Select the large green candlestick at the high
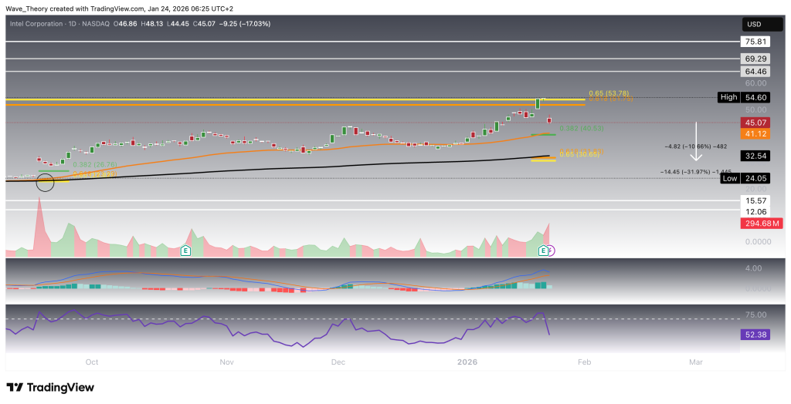 pos(538,103)
